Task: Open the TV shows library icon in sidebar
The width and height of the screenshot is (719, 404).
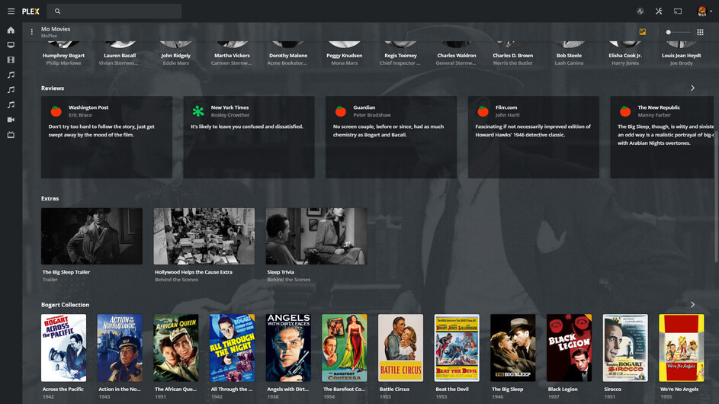Action: click(11, 45)
